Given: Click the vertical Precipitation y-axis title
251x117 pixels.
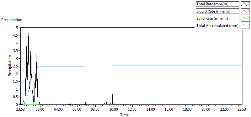Looking at the screenshot, I should (10, 66).
